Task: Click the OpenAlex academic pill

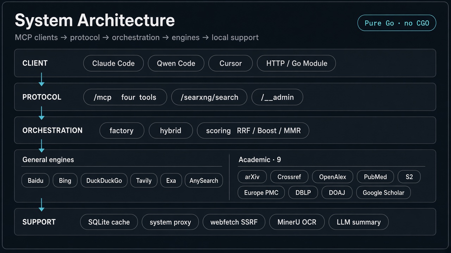Action: click(x=333, y=177)
